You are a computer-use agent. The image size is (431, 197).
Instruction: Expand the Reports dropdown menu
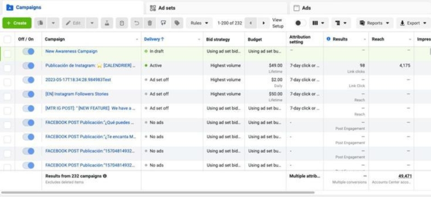point(374,23)
